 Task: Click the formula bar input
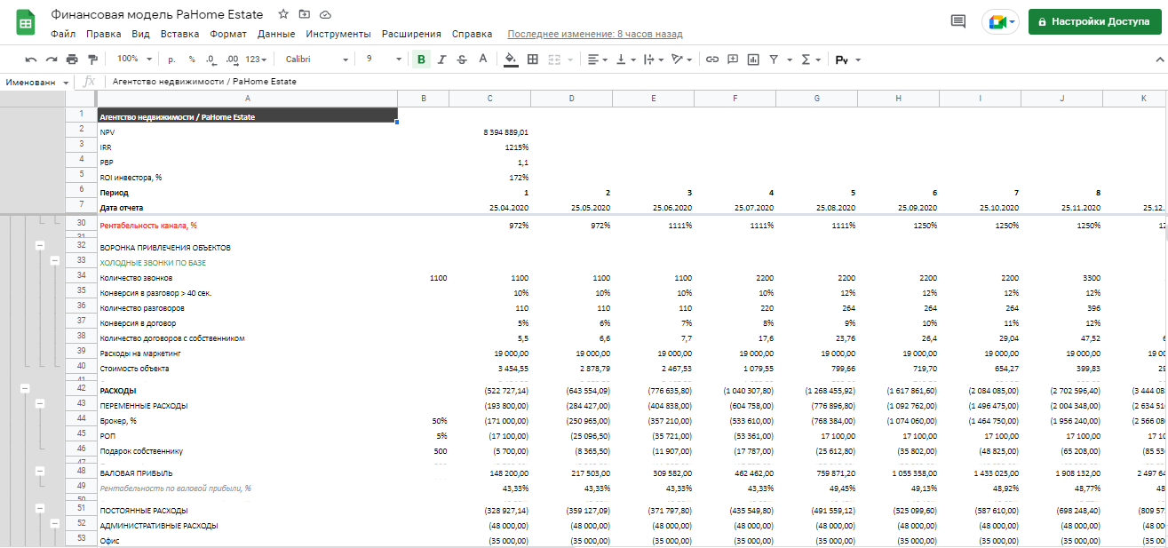point(635,82)
